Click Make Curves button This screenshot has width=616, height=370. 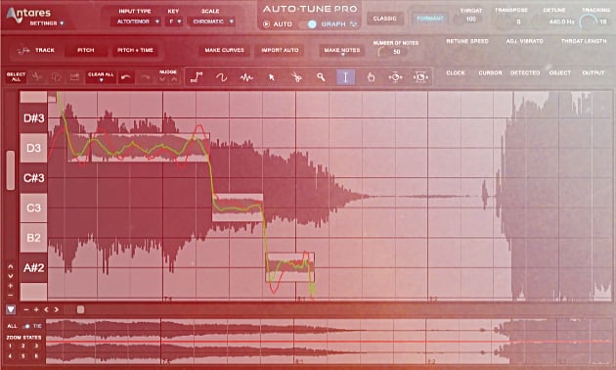point(224,50)
